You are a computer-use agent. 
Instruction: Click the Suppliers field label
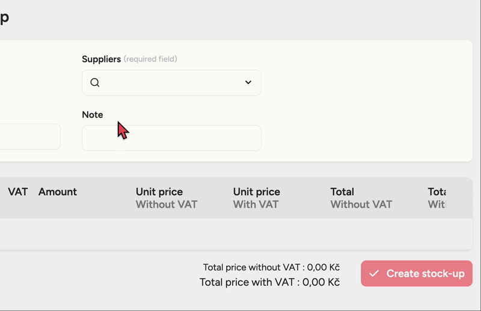[101, 59]
